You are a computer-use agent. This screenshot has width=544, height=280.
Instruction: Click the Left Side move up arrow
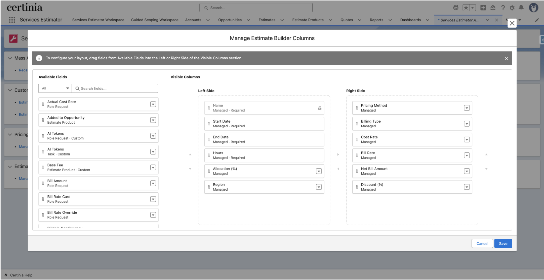[190, 155]
